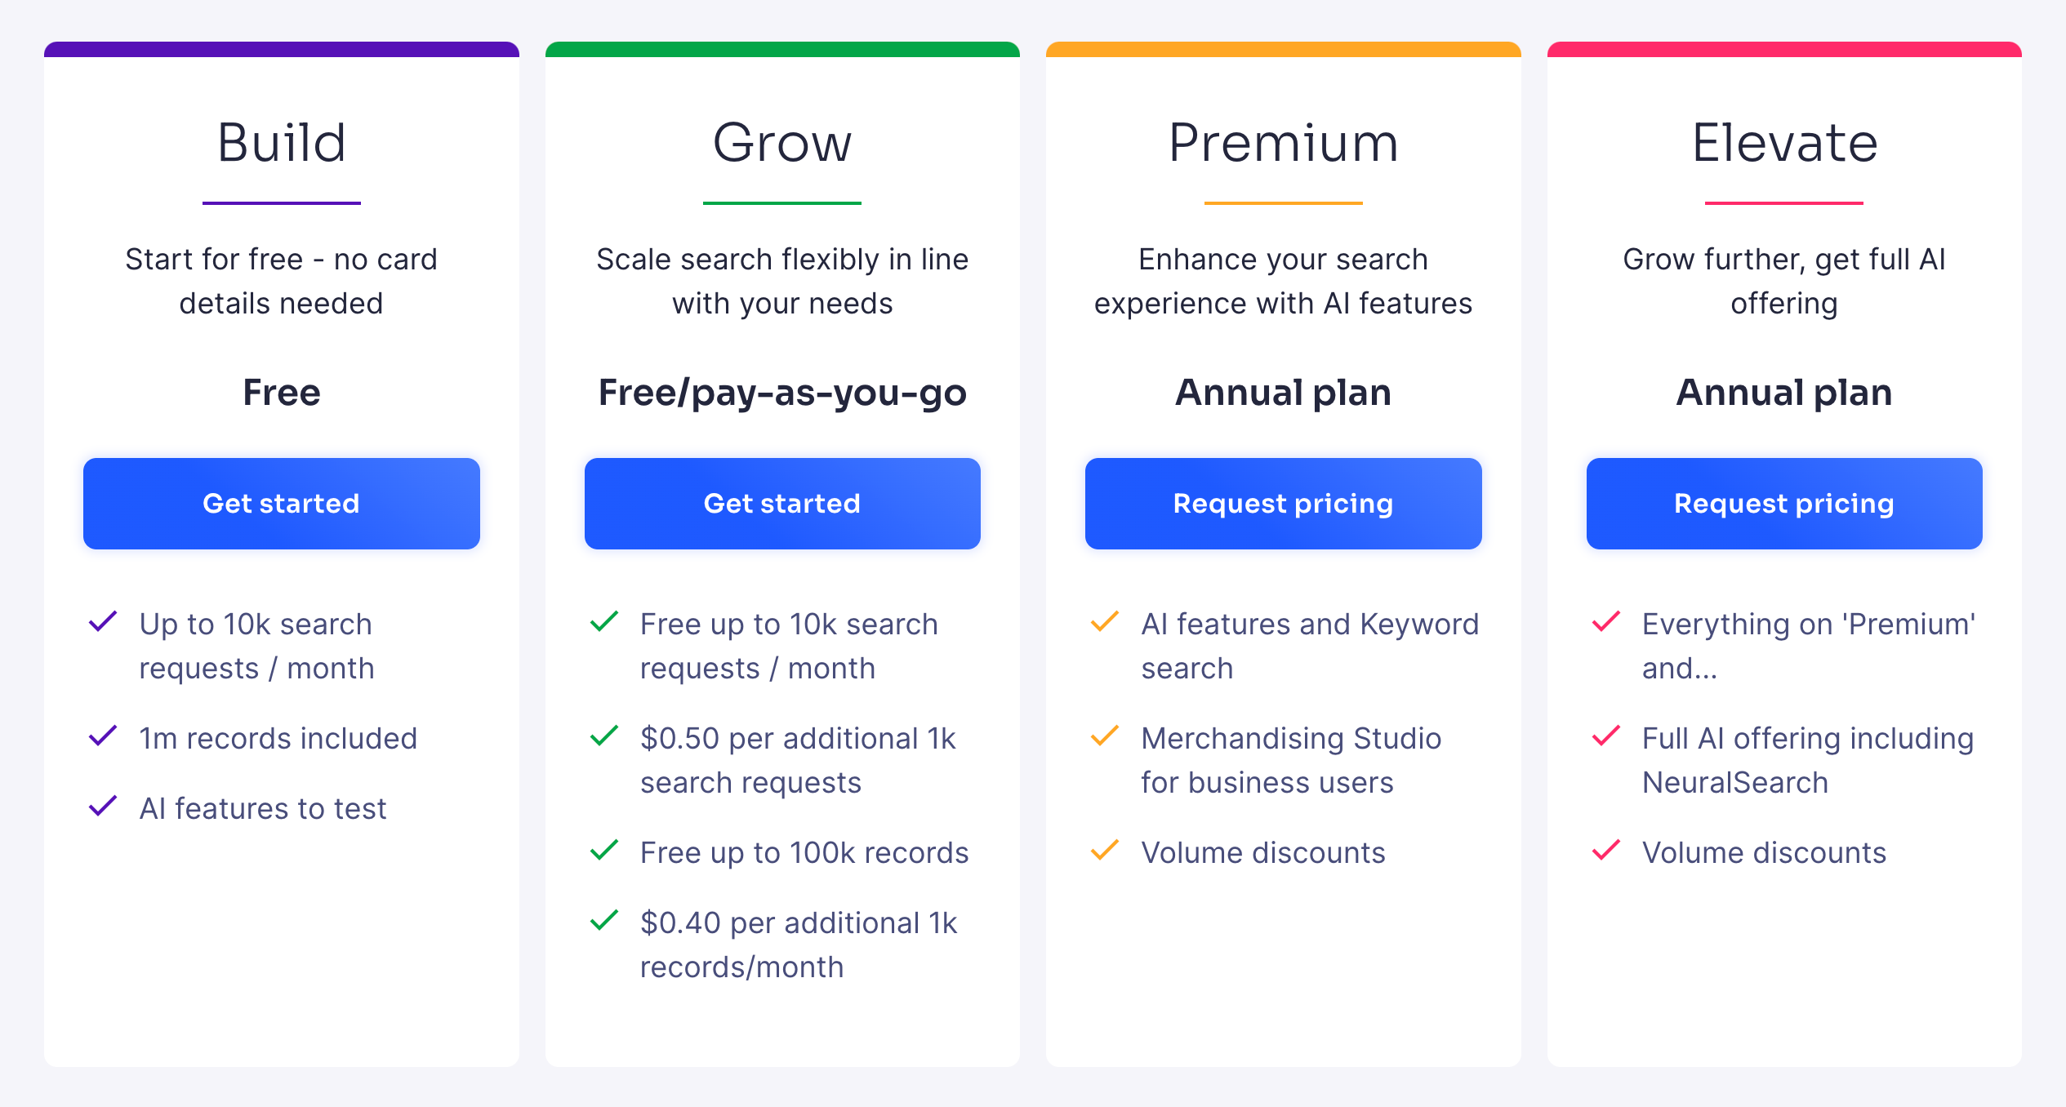2066x1107 pixels.
Task: Click Volume discounts text in Elevate plan
Action: point(1764,852)
